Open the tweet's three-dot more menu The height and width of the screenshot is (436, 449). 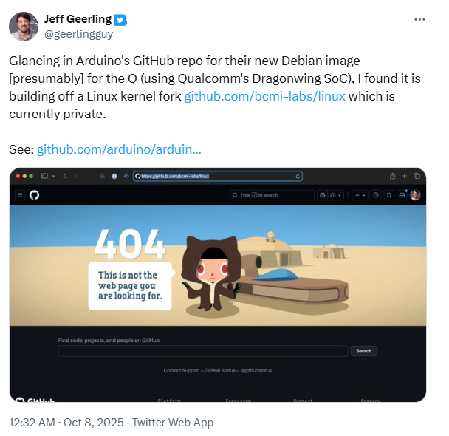419,19
